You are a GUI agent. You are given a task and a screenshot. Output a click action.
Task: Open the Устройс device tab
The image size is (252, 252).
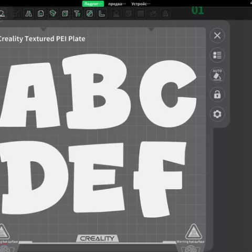141,4
